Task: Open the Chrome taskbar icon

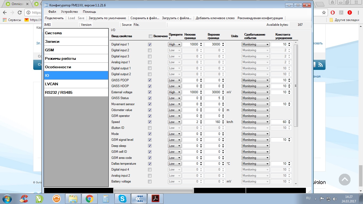Action: (89, 198)
